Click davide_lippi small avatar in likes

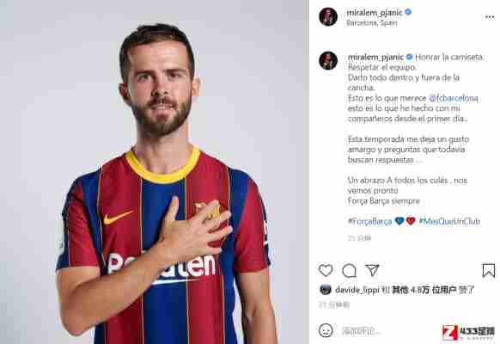(x=326, y=290)
